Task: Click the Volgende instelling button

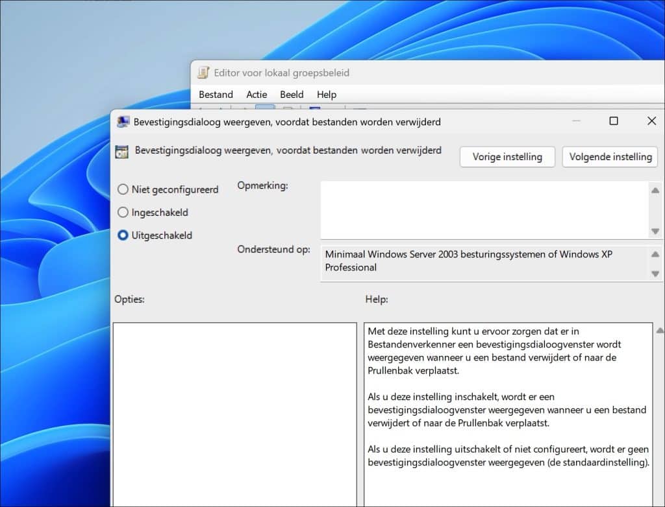Action: [x=609, y=157]
